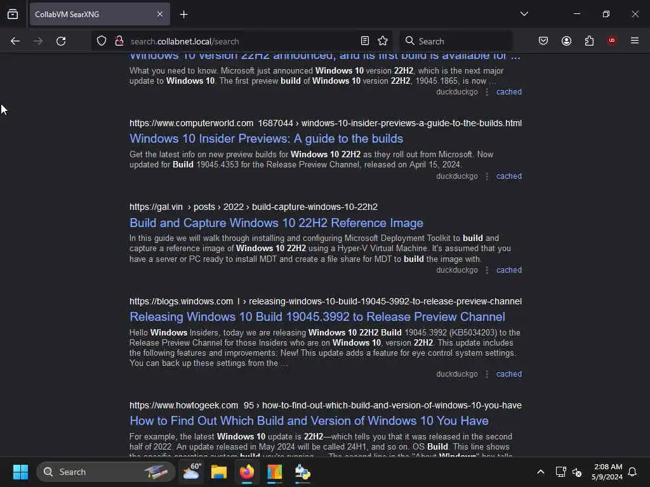
Task: Click the blogs.windows.com result URL
Action: pos(326,301)
